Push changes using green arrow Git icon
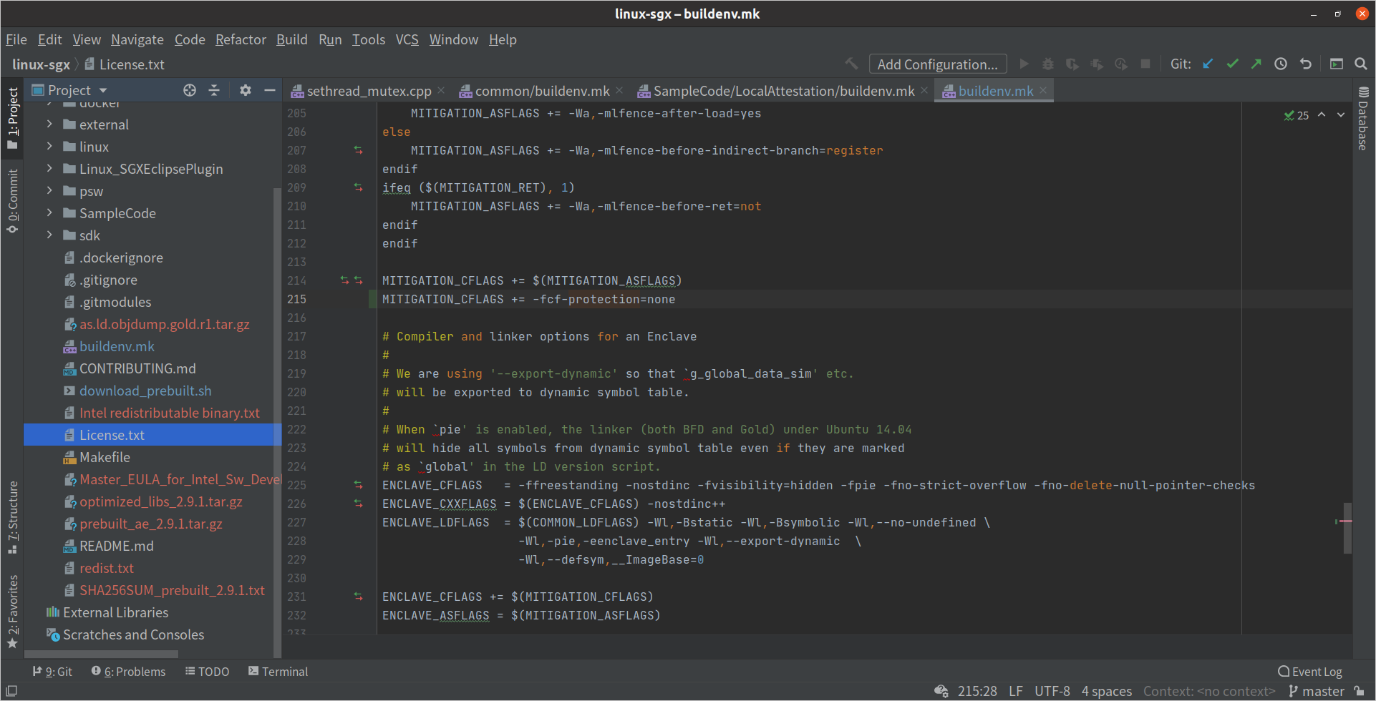The width and height of the screenshot is (1376, 701). click(1256, 64)
